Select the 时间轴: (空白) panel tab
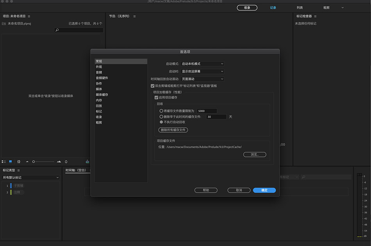 [76, 170]
